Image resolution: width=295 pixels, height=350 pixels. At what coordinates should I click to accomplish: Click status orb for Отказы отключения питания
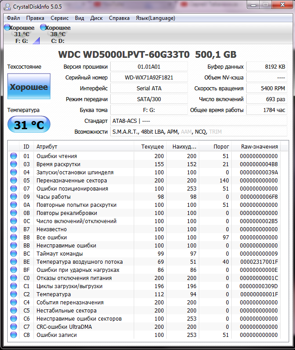[x=14, y=278]
